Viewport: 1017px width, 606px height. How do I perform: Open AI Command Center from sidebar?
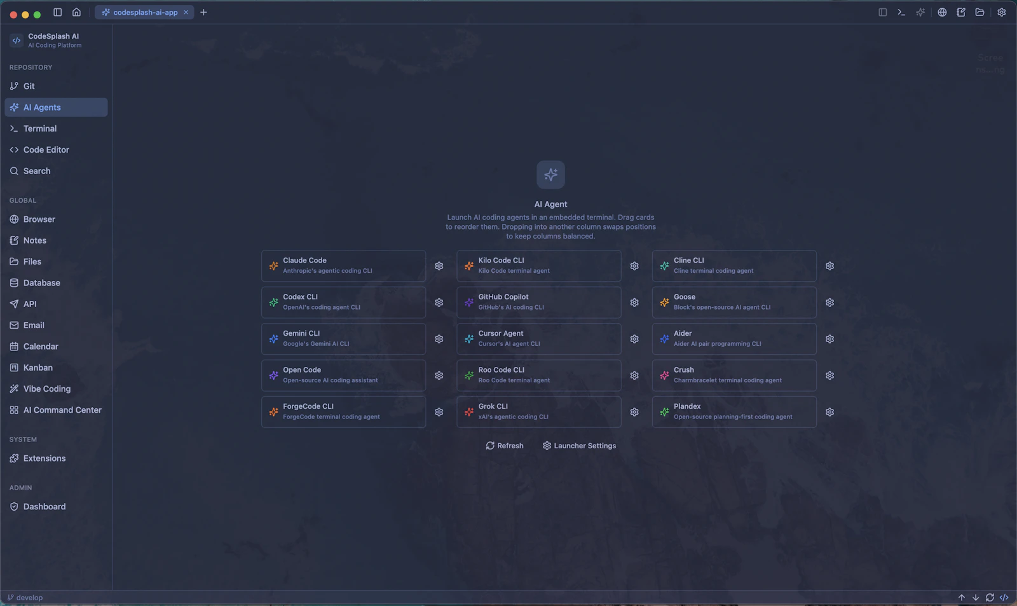pyautogui.click(x=56, y=410)
